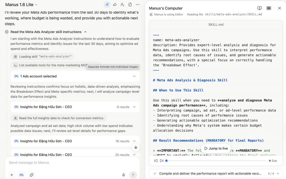Click the share arrow icon
Image resolution: width=286 pixels, height=179 pixels.
(x=115, y=4)
